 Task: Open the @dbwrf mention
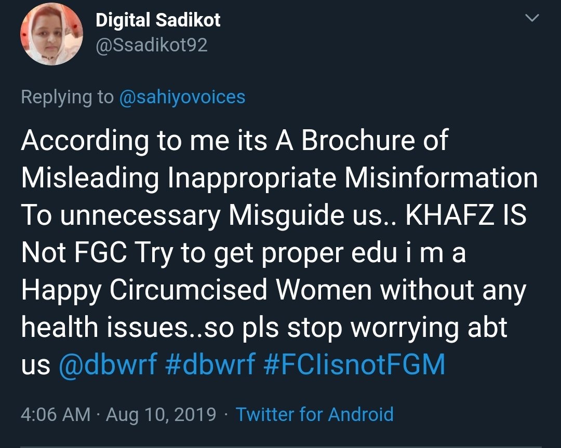108,365
